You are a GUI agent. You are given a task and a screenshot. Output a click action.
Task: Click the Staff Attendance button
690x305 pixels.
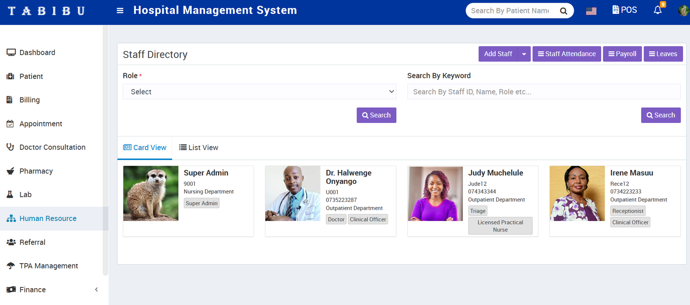[x=566, y=54]
